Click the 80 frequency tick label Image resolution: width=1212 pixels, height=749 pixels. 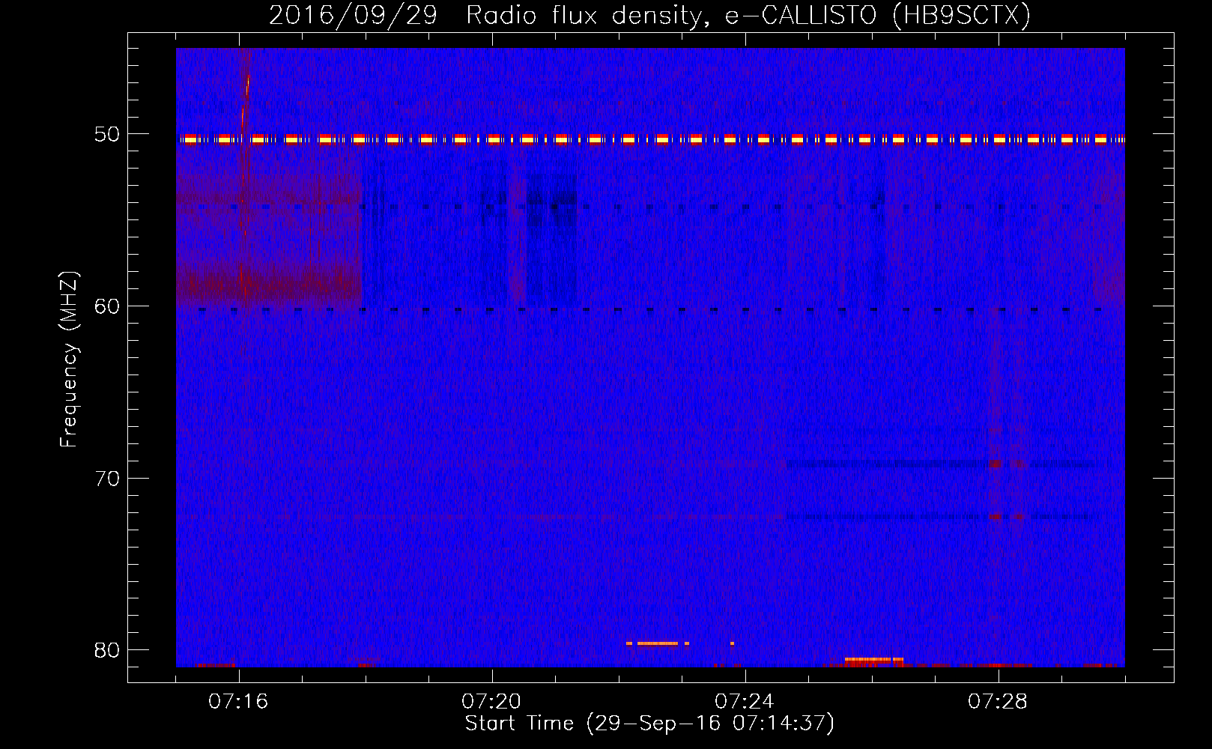(x=107, y=649)
